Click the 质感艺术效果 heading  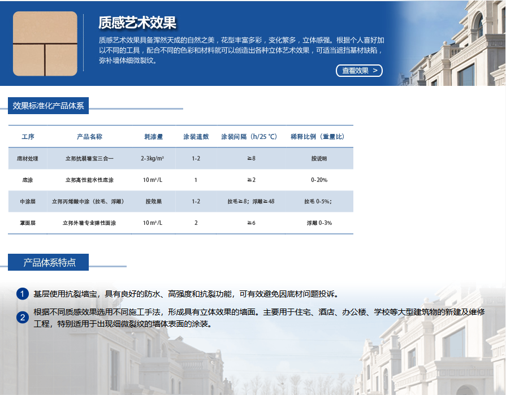coord(137,23)
